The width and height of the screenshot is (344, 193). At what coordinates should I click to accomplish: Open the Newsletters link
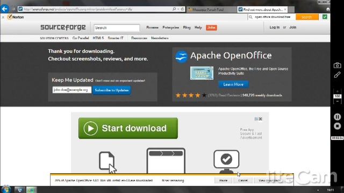coord(160,38)
